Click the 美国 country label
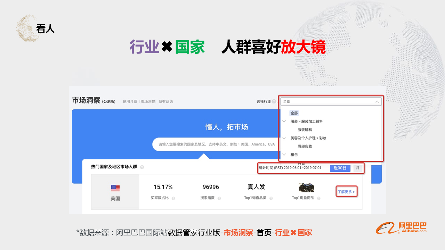Screen dimensions: 445x250 [x=115, y=199]
